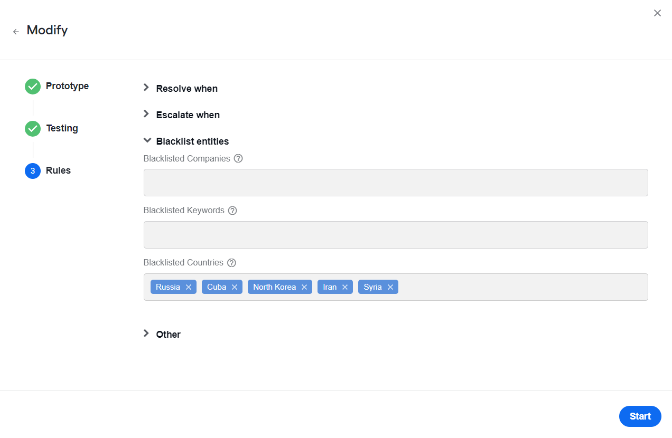This screenshot has height=438, width=672.
Task: Go to the Testing step
Action: click(x=52, y=128)
